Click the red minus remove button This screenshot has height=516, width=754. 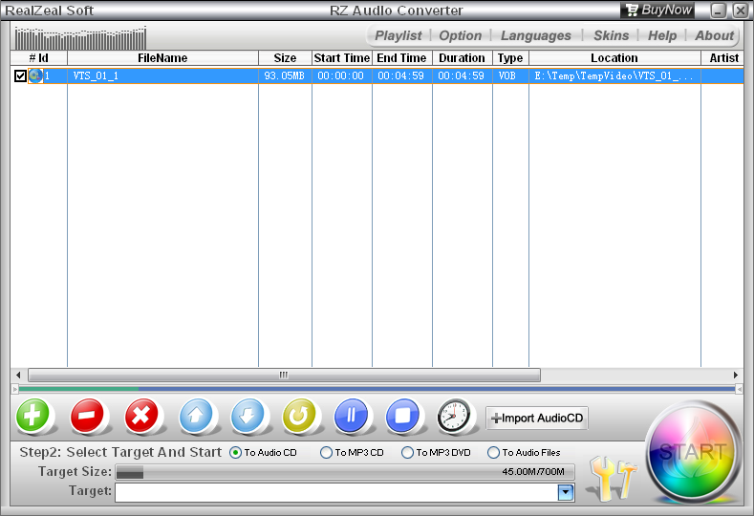(x=89, y=417)
